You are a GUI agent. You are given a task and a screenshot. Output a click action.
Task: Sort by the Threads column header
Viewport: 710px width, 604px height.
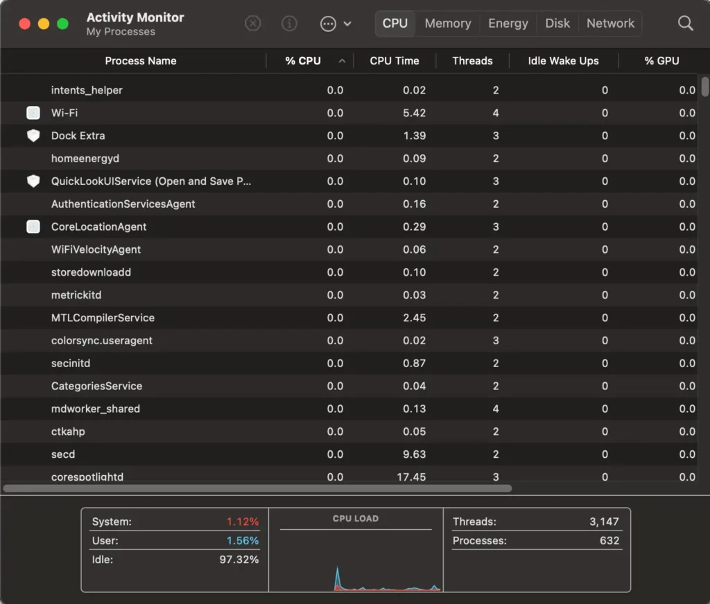[x=472, y=61]
